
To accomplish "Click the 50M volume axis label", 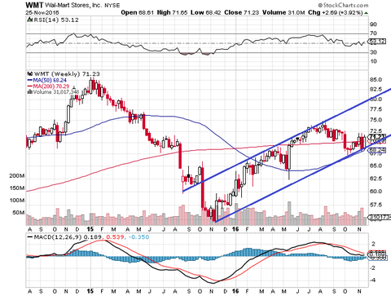I will pos(19,212).
